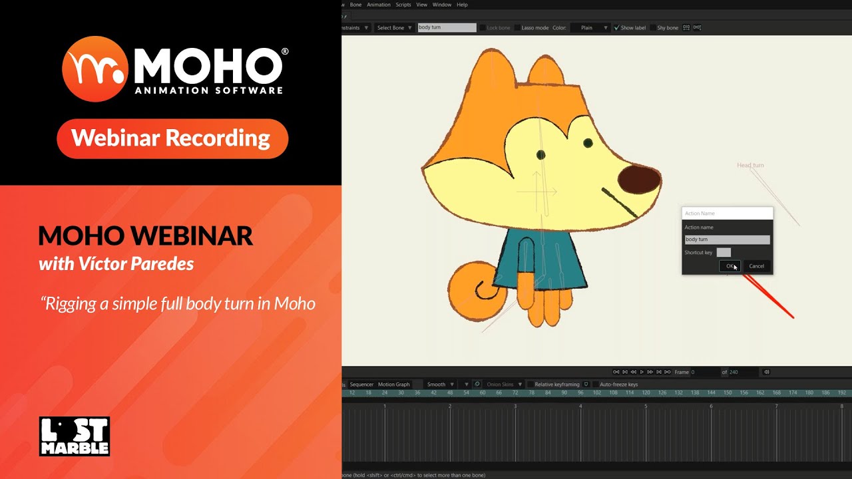Open the Plain bone color dropdown
This screenshot has height=479, width=852.
pos(590,28)
